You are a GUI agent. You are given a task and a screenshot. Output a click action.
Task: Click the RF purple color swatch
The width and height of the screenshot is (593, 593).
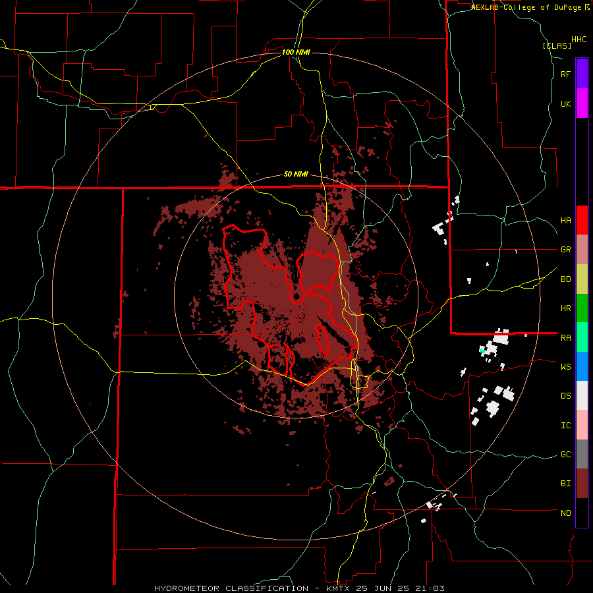[582, 74]
